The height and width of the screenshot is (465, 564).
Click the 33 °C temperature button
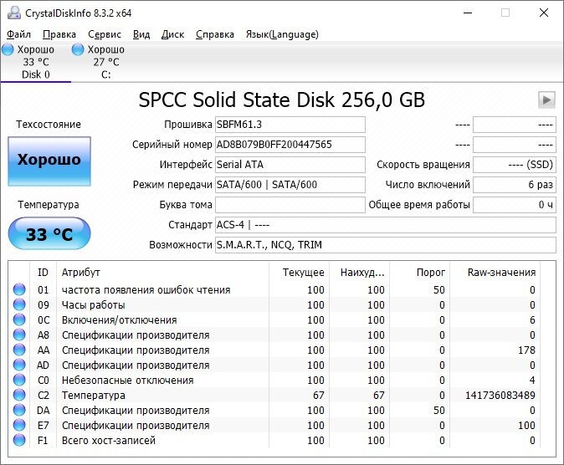pos(49,234)
